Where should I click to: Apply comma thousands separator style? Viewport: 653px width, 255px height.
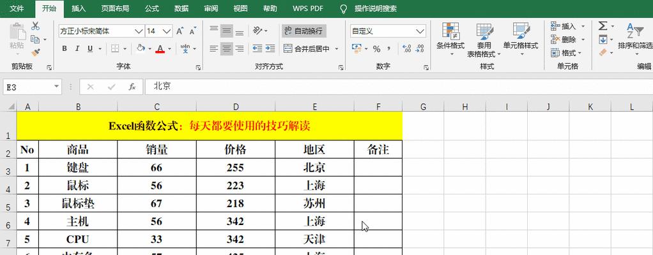[389, 49]
